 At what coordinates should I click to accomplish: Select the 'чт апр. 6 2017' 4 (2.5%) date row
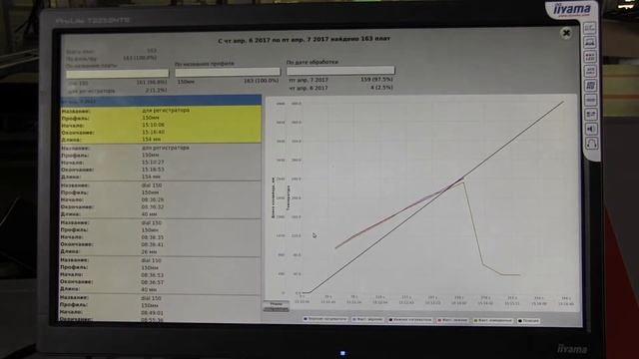pyautogui.click(x=340, y=88)
